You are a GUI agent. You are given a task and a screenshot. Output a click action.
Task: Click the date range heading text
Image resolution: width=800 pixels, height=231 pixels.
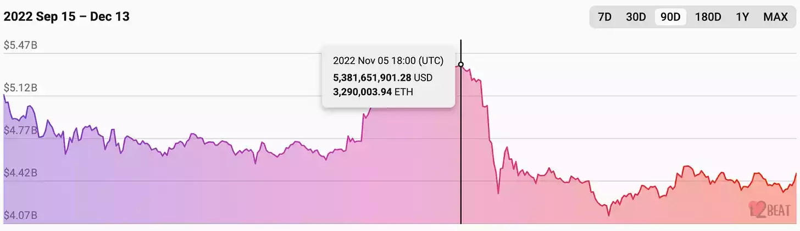pyautogui.click(x=66, y=16)
